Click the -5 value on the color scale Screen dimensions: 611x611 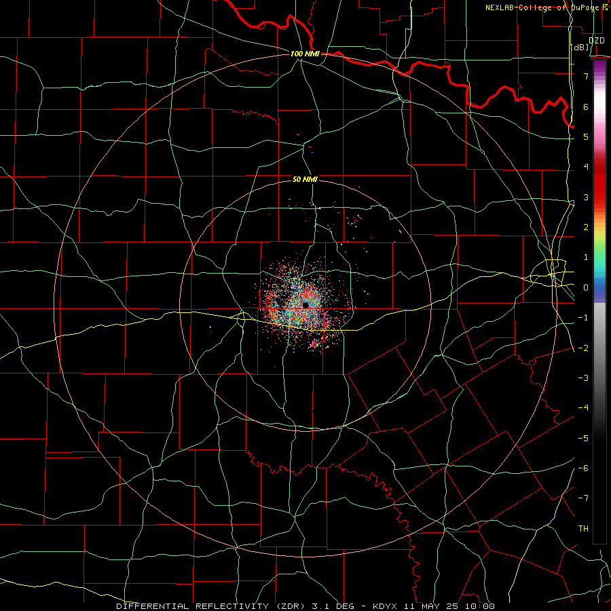[583, 438]
